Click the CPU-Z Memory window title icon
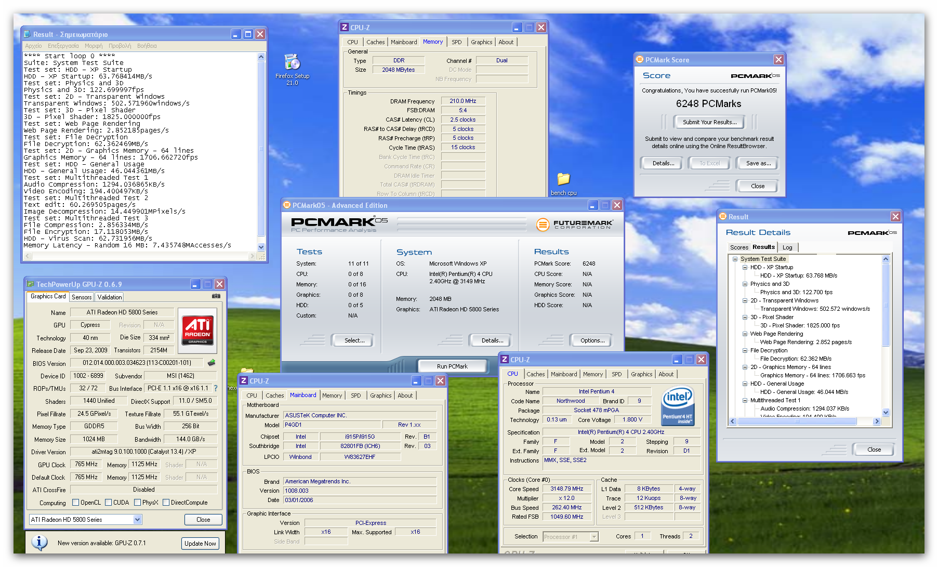Image resolution: width=938 pixels, height=567 pixels. [x=344, y=28]
